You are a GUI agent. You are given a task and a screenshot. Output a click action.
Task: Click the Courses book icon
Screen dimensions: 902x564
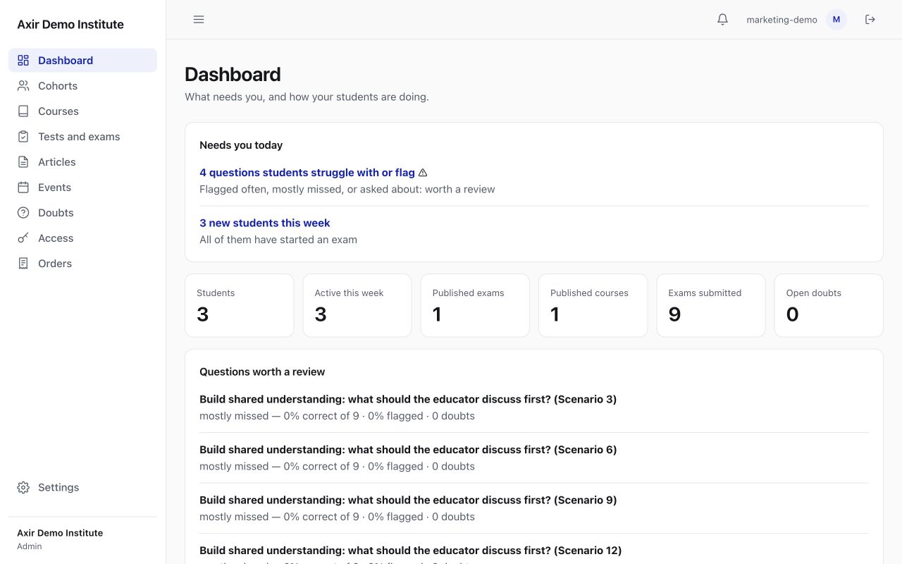23,111
